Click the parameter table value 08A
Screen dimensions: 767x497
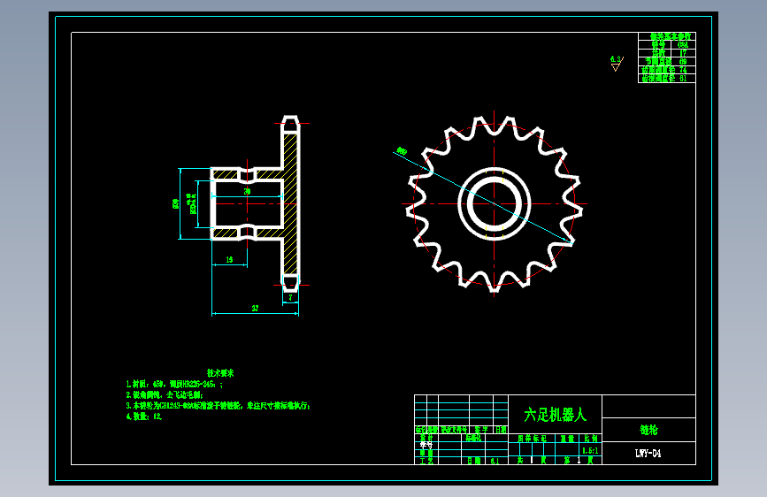pyautogui.click(x=683, y=44)
